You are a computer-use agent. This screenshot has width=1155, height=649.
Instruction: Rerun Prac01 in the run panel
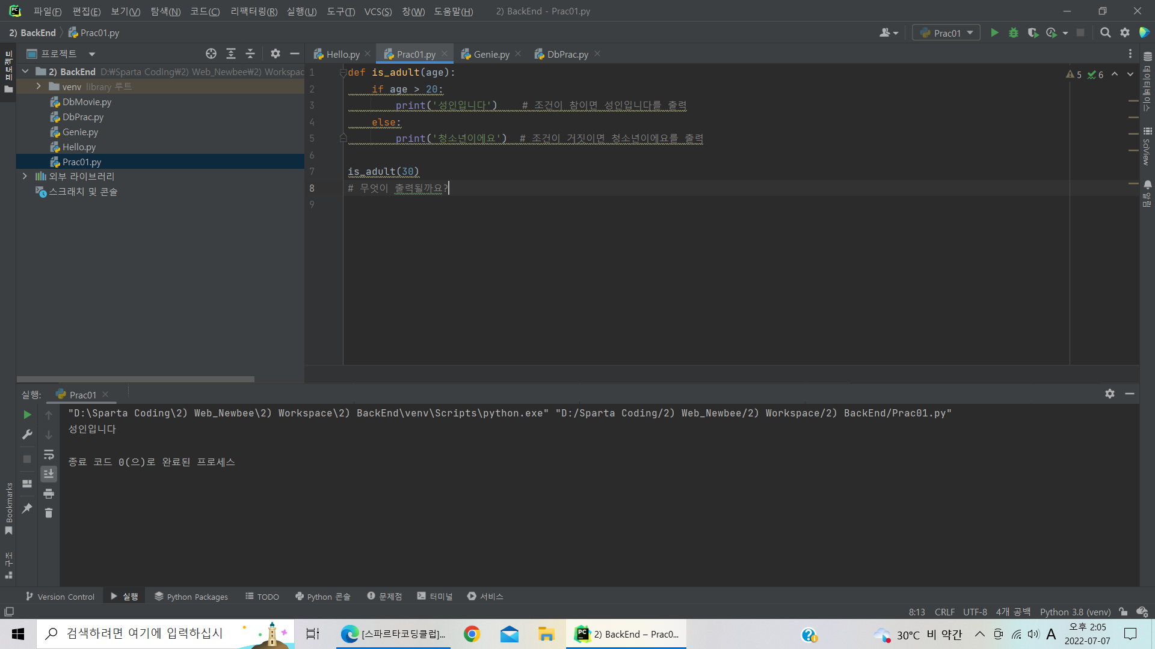(27, 415)
